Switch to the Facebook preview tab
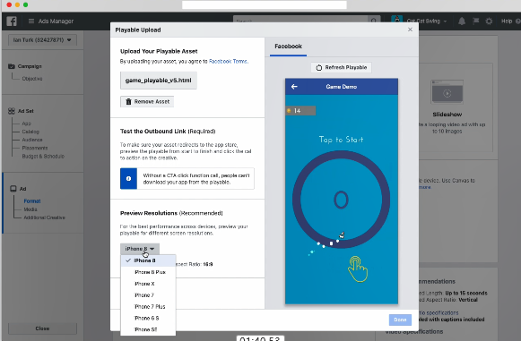The image size is (521, 341). coord(288,47)
